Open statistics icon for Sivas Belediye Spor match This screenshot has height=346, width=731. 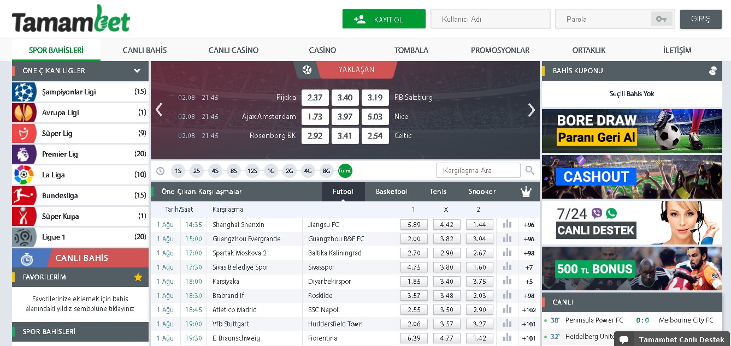[x=508, y=267]
